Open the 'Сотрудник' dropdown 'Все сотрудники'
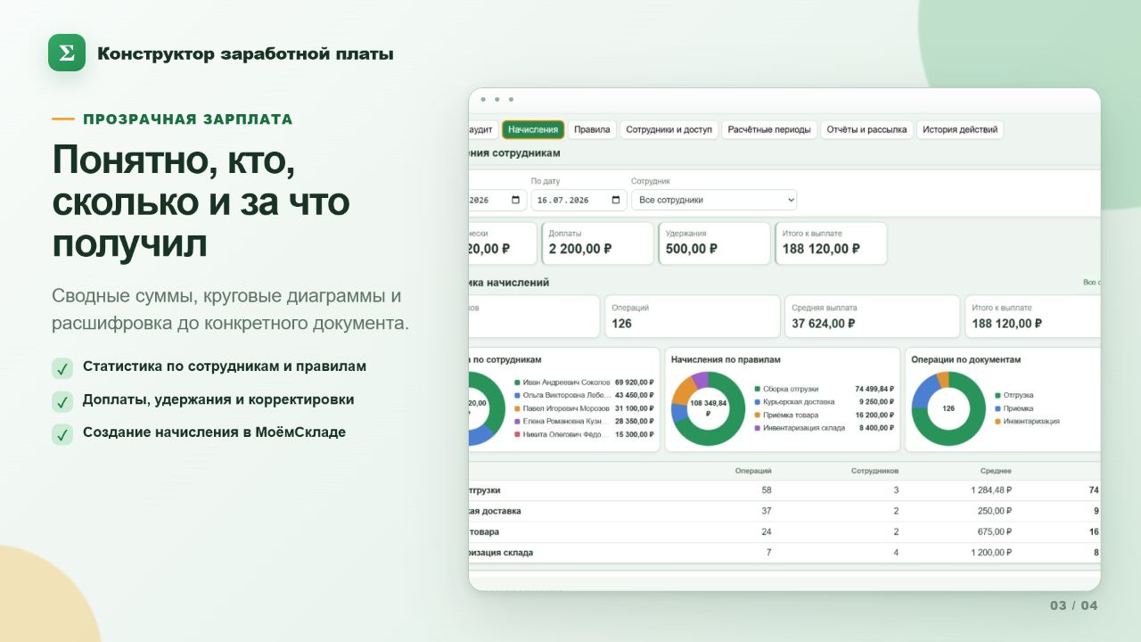1141x642 pixels. point(714,200)
